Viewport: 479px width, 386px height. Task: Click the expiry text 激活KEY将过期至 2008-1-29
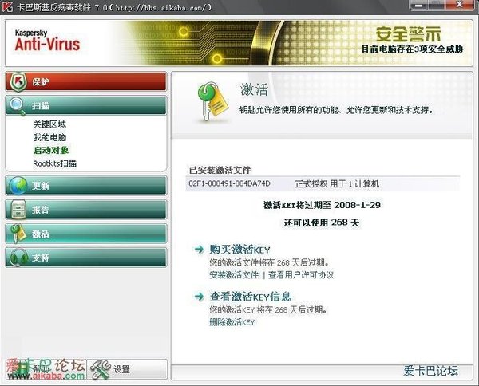[323, 205]
